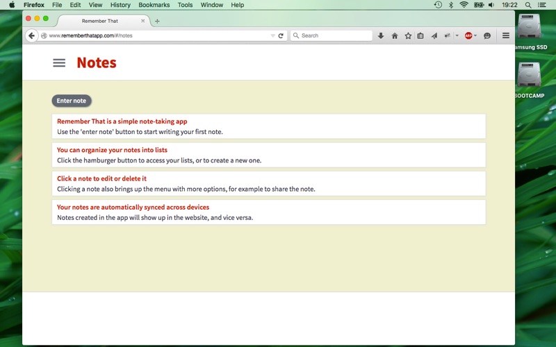Expand the URL bar history dropdown
The image size is (556, 347).
(x=272, y=35)
